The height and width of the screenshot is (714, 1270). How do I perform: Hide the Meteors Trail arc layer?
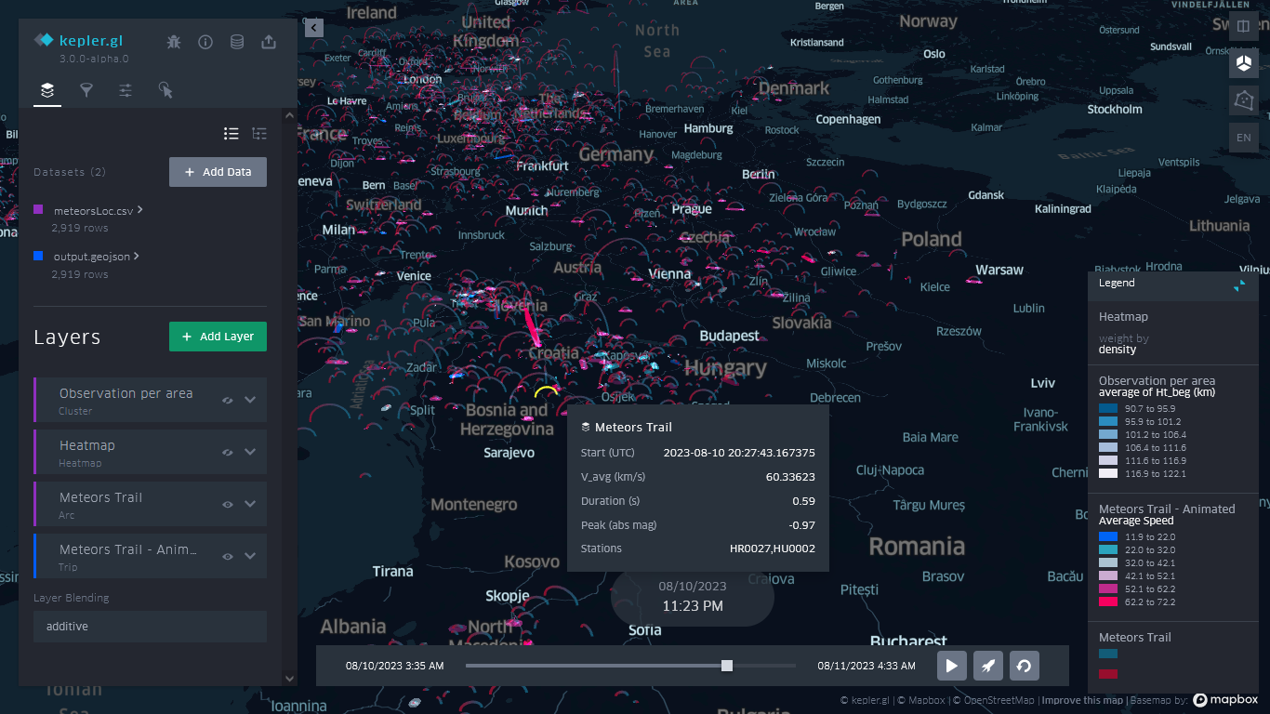tap(228, 504)
